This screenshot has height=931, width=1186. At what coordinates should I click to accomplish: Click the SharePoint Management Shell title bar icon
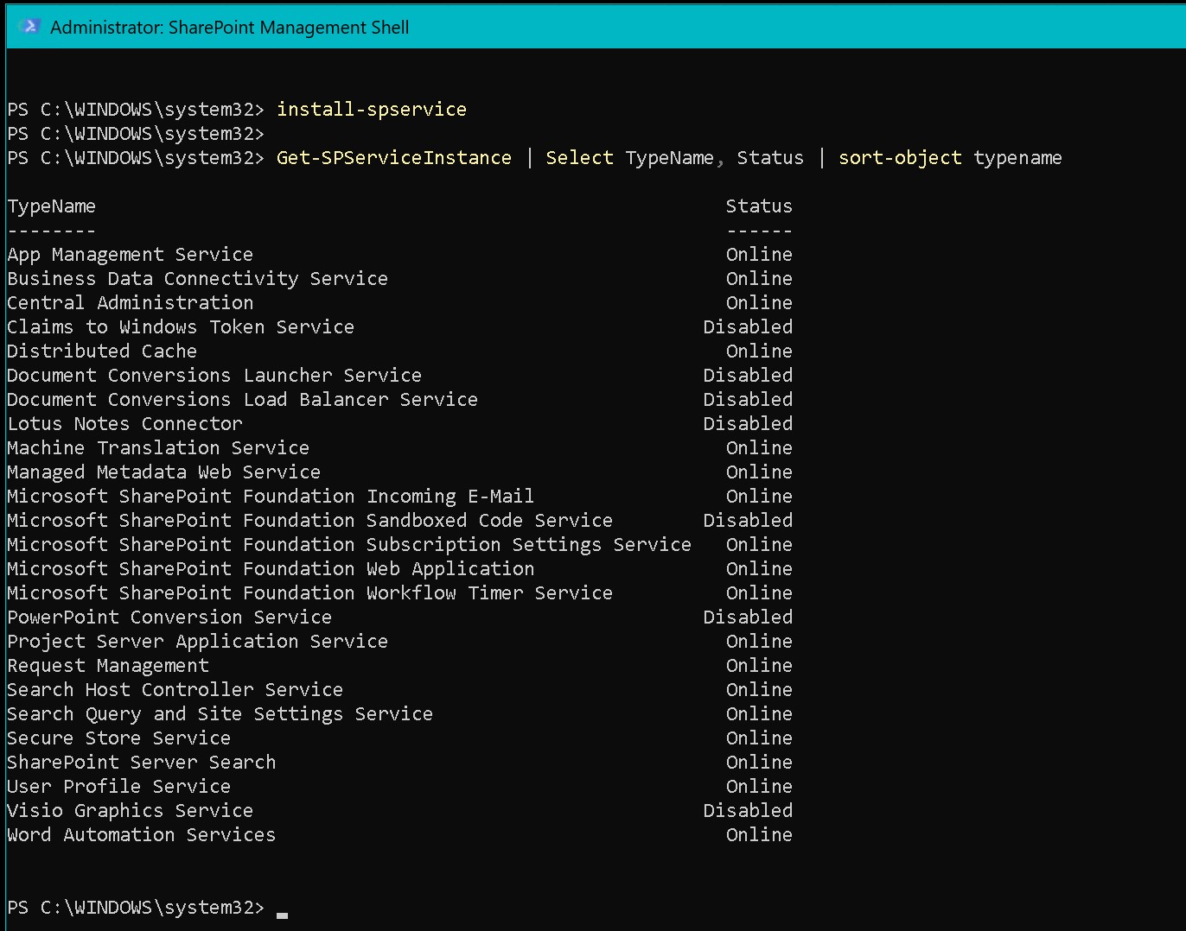click(29, 27)
